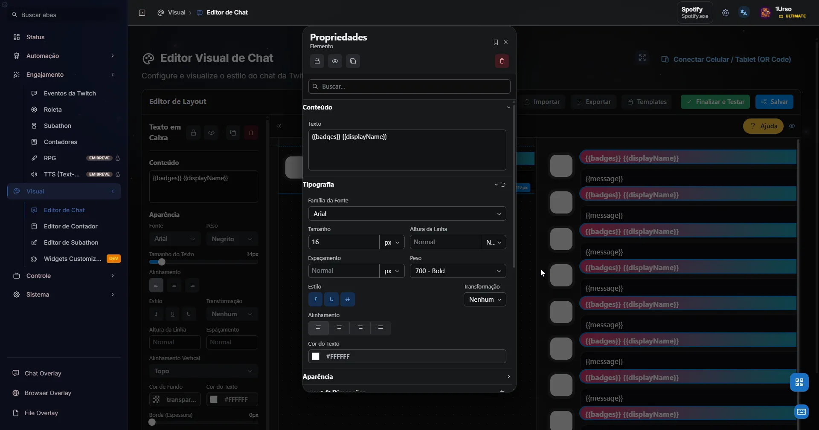Toggle the sidebar collapse icon
The height and width of the screenshot is (430, 819).
(x=142, y=13)
